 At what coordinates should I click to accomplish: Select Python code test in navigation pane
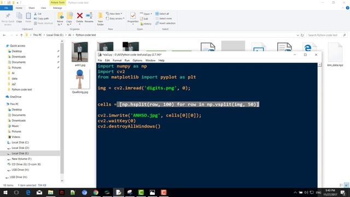click(22, 90)
